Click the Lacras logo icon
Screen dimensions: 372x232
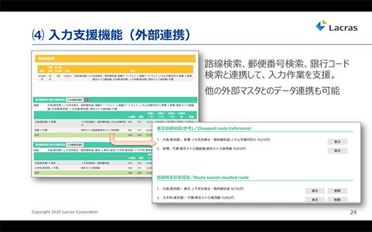(321, 25)
